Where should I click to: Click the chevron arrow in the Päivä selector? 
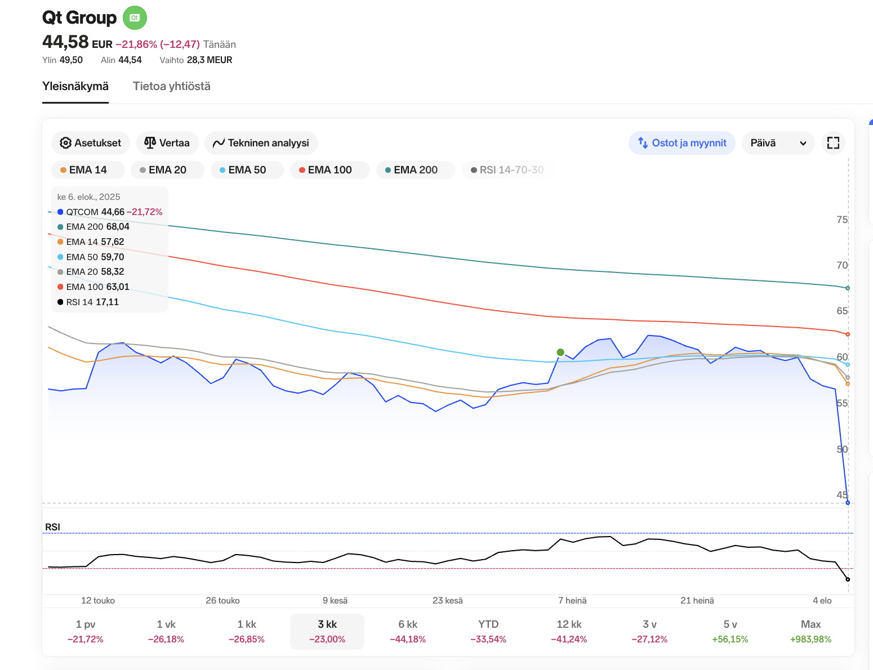[803, 144]
